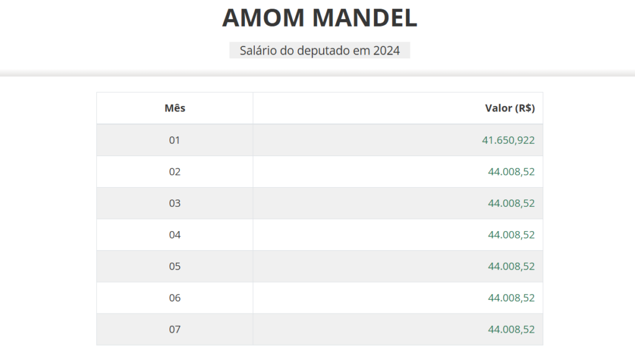Open the 41.650,922 salary value
The width and height of the screenshot is (635, 350).
click(508, 140)
